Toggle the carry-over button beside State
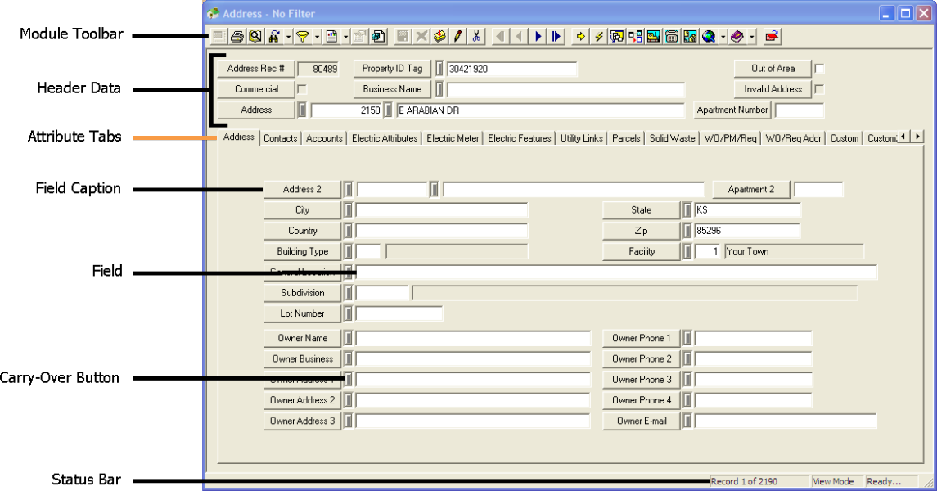 (x=687, y=210)
